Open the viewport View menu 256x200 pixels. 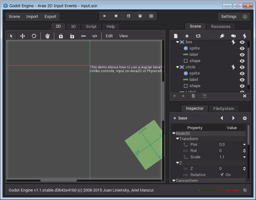click(123, 36)
